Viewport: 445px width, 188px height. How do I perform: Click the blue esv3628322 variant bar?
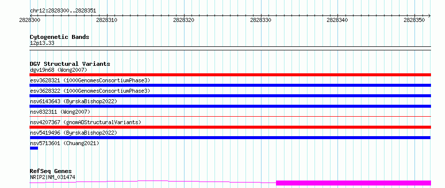(230, 96)
